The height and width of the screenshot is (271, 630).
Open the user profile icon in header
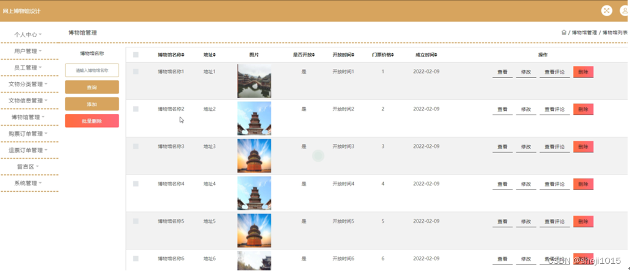(625, 10)
